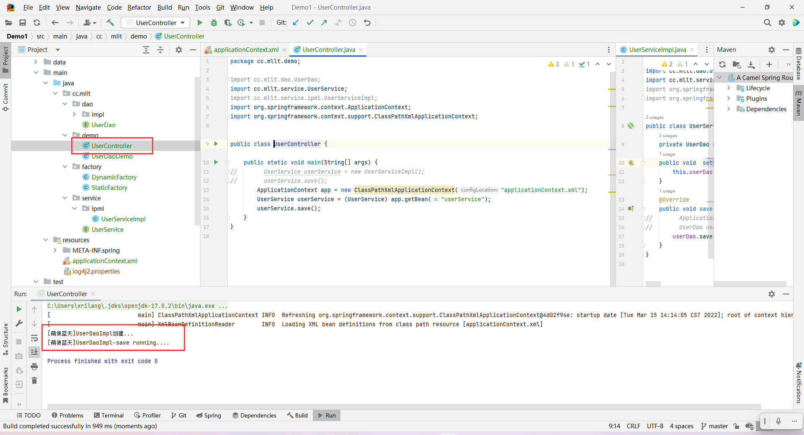Open the Commit tool window side tab
Image resolution: width=804 pixels, height=435 pixels.
tap(5, 97)
